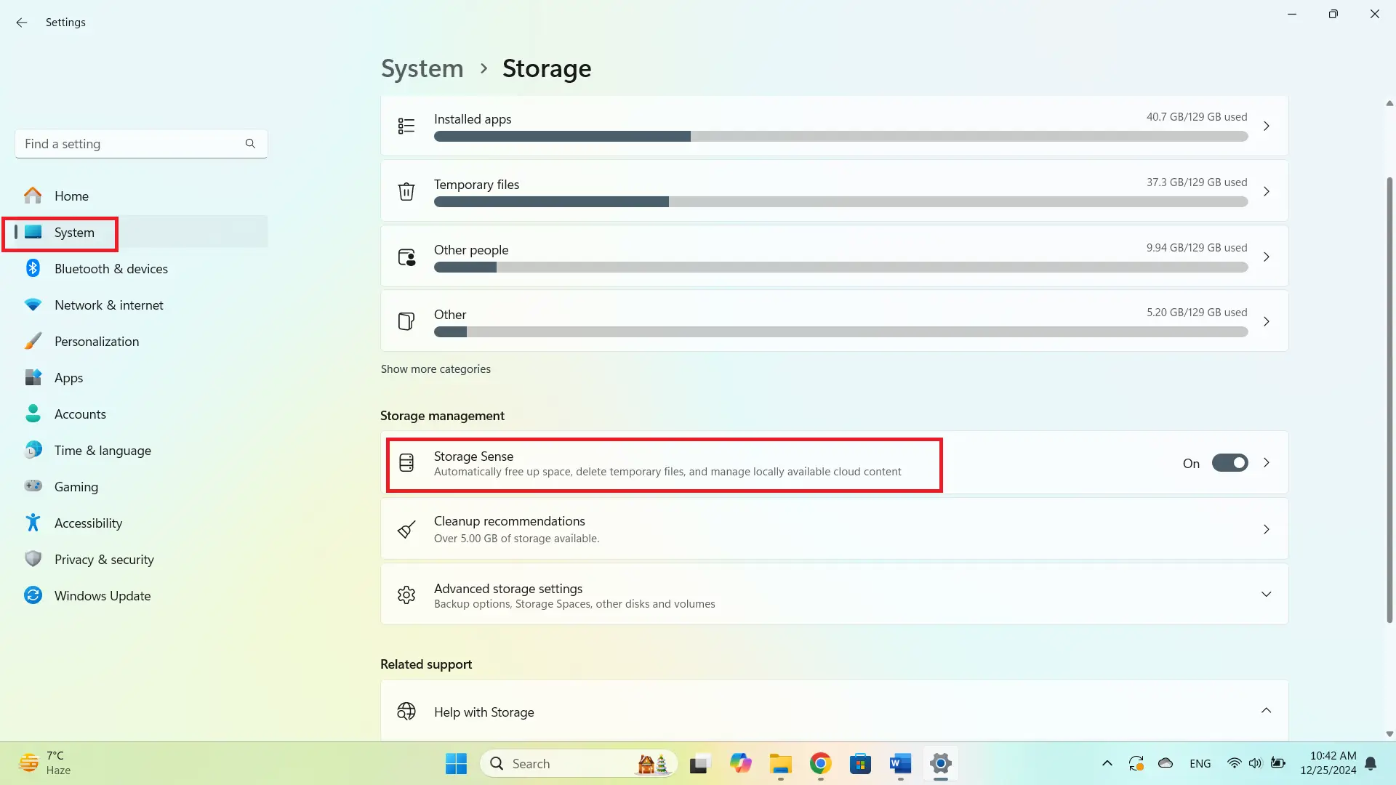Open hidden icons in the system tray
The height and width of the screenshot is (785, 1396).
point(1107,763)
